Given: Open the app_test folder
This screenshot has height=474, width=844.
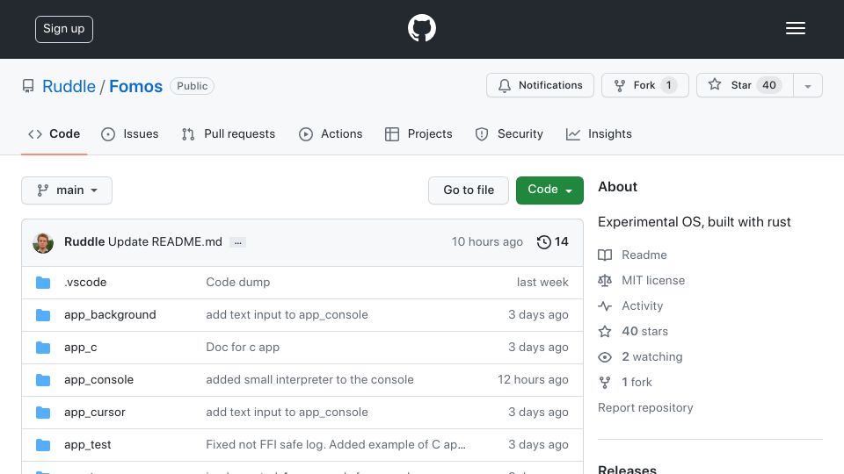Looking at the screenshot, I should tap(88, 444).
